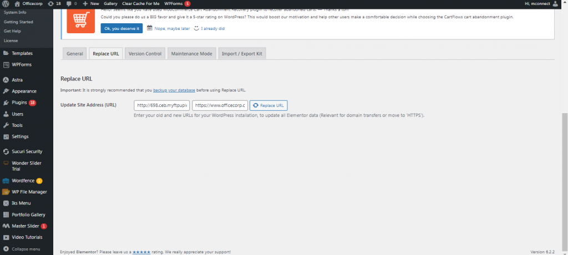568x255 pixels.
Task: Open the New content dropdown
Action: tap(90, 3)
